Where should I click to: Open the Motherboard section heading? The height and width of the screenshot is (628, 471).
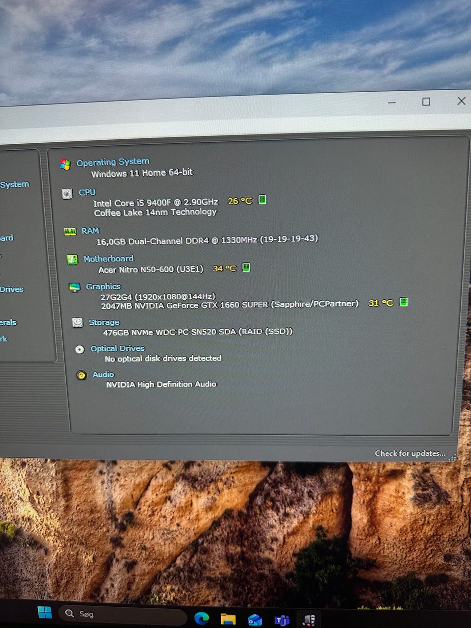(108, 259)
